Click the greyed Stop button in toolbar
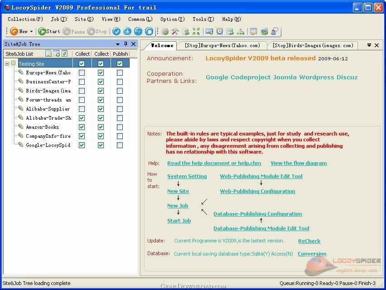This screenshot has width=386, height=290. click(97, 32)
